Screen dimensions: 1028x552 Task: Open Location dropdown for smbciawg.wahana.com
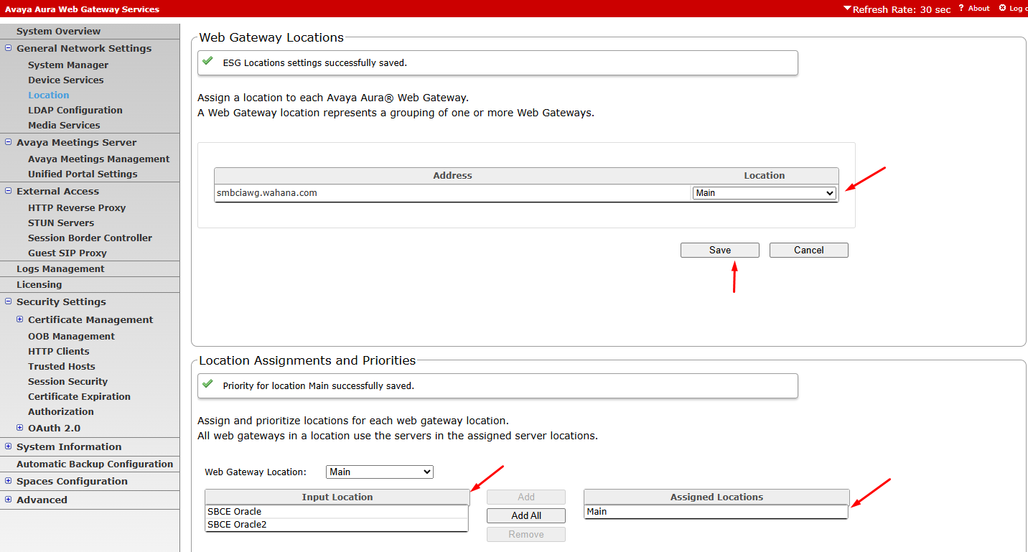click(764, 193)
